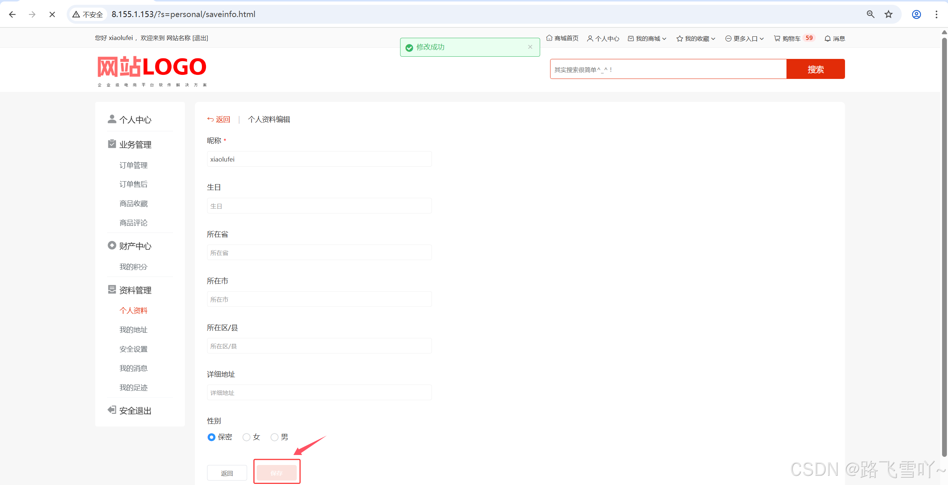
Task: Click the mall home house icon
Action: point(549,38)
